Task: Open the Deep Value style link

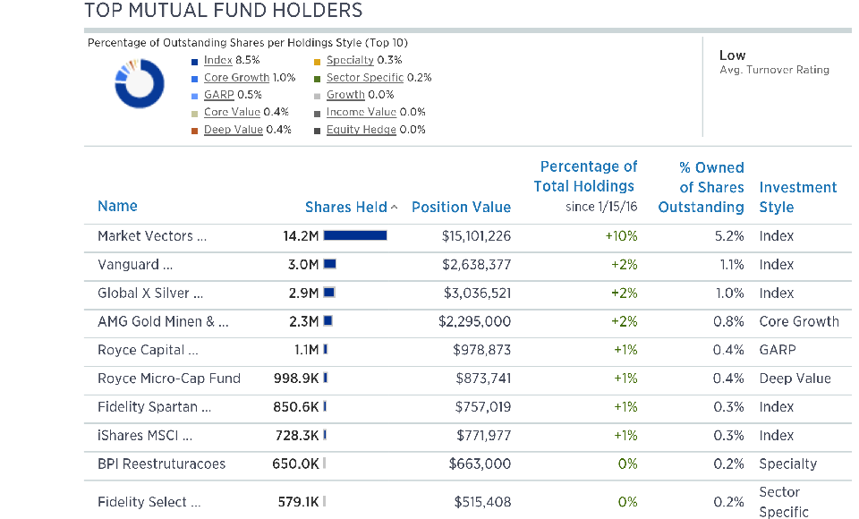Action: point(233,130)
